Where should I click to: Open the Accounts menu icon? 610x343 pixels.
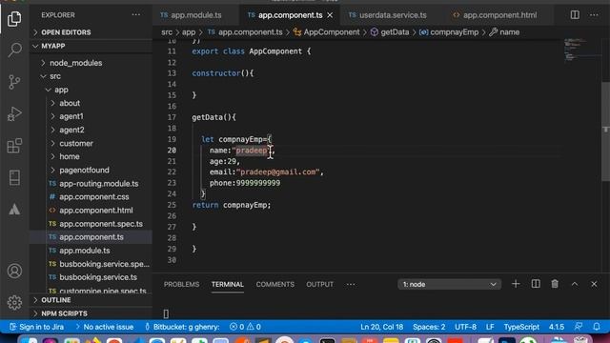(x=14, y=271)
